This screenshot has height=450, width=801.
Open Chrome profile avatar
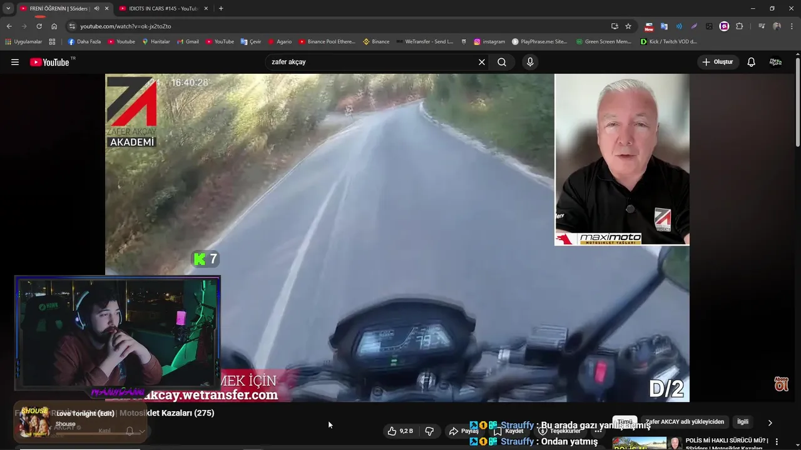(777, 26)
